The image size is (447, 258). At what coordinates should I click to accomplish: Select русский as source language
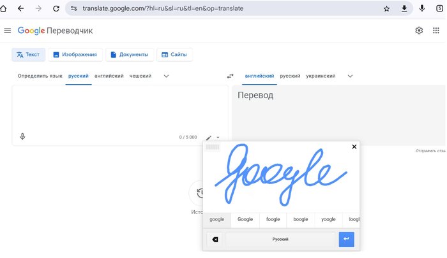pyautogui.click(x=79, y=76)
